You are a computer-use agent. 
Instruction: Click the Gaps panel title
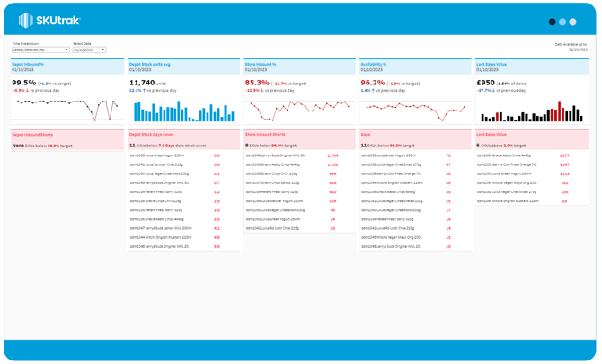pos(367,135)
